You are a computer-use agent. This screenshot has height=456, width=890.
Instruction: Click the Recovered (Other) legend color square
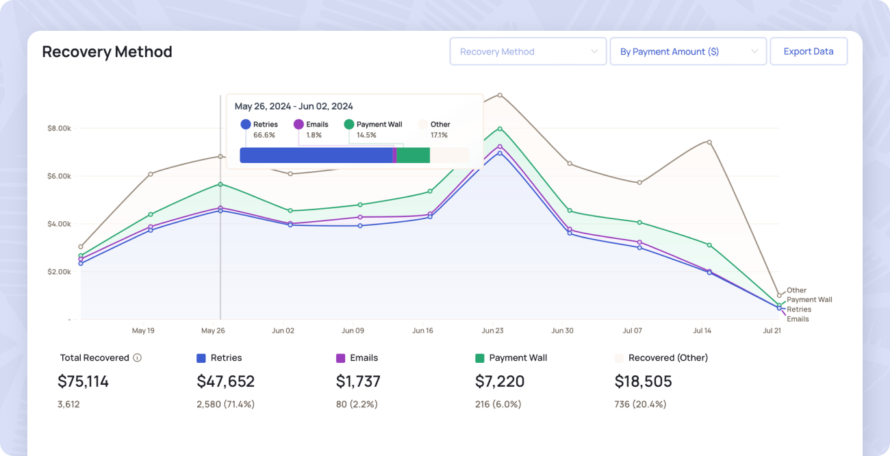coord(620,357)
